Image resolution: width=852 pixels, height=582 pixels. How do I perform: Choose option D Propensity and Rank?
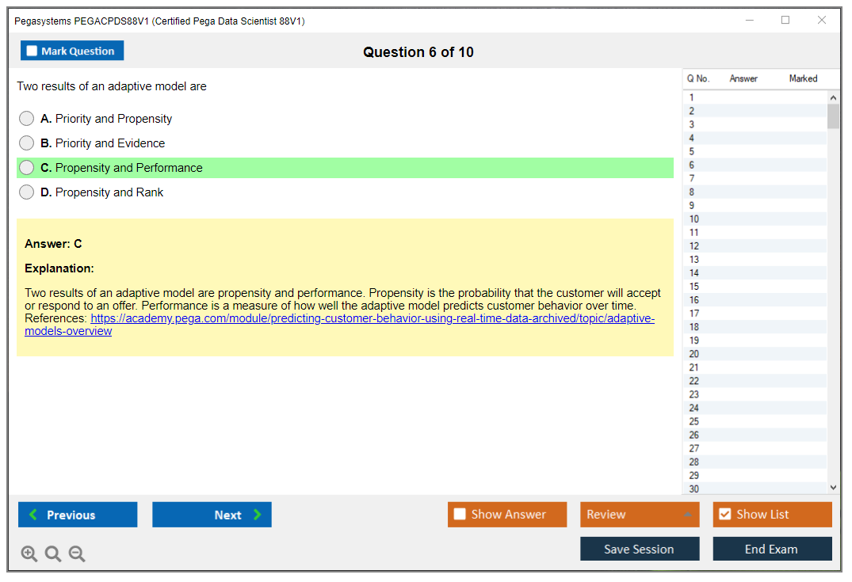pyautogui.click(x=27, y=192)
